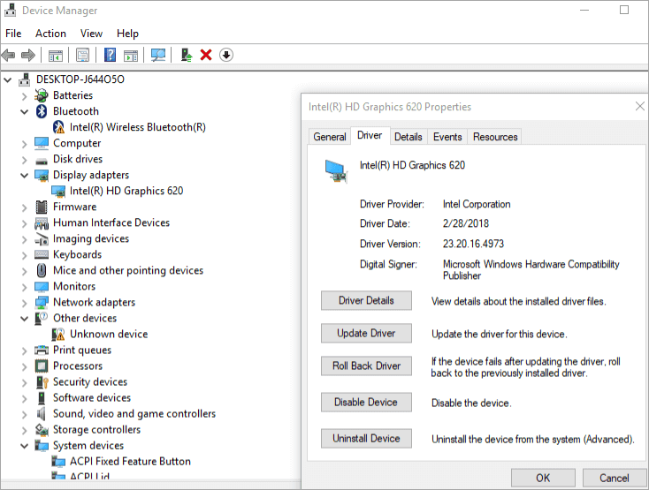The height and width of the screenshot is (490, 649).
Task: Switch to the Details tab
Action: pyautogui.click(x=408, y=137)
